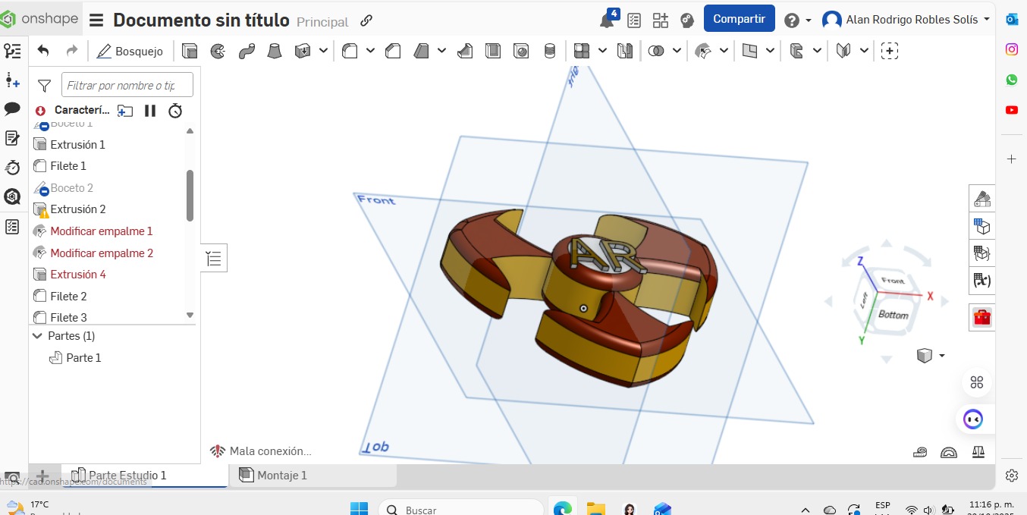1027x515 pixels.
Task: Open the regeneration times stopwatch
Action: click(x=175, y=111)
